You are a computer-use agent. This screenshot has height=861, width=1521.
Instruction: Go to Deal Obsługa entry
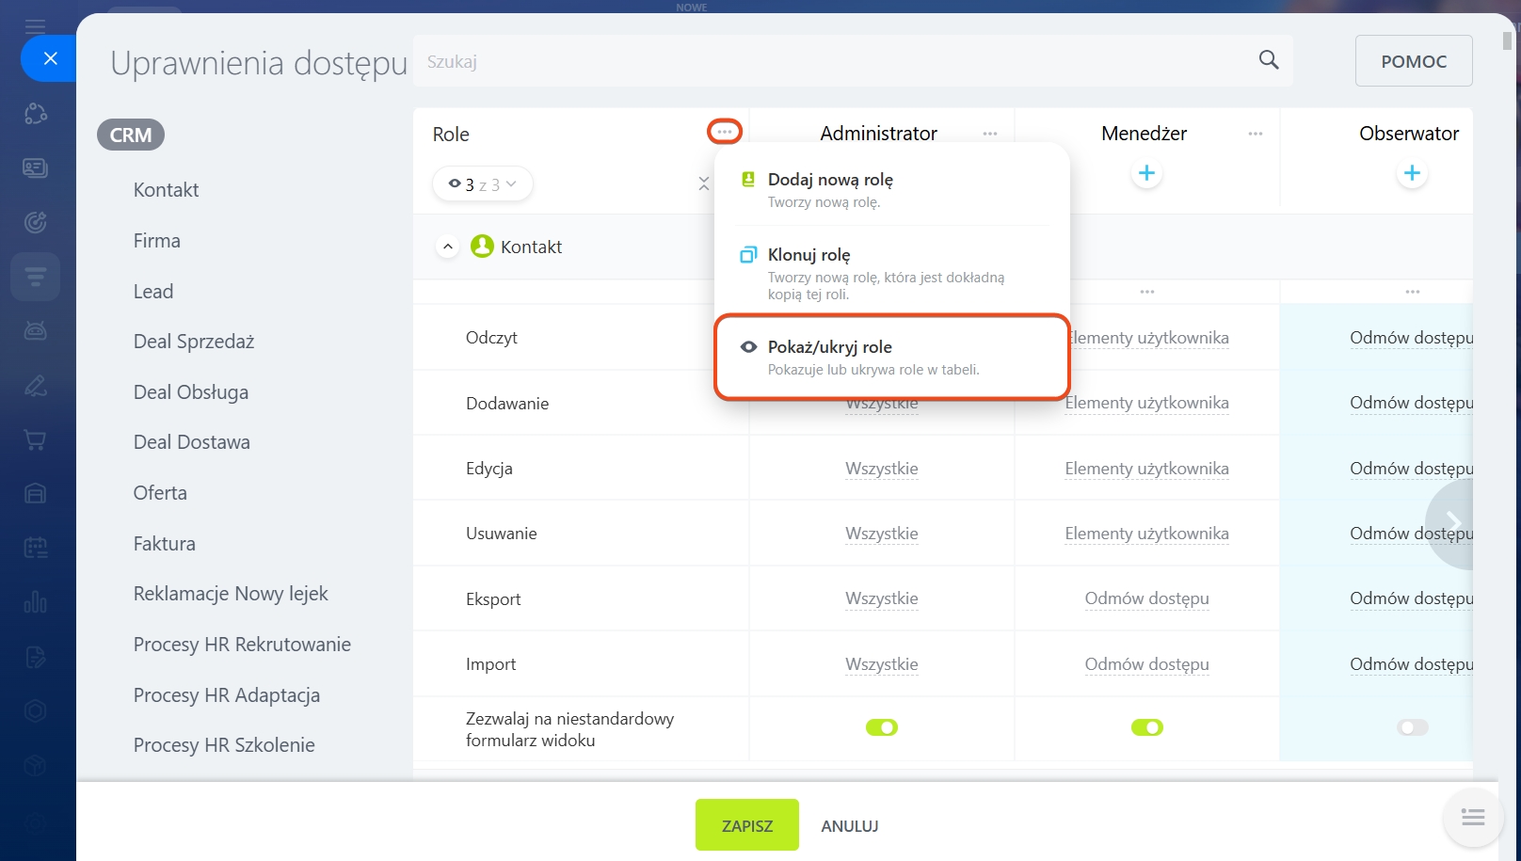(x=191, y=392)
